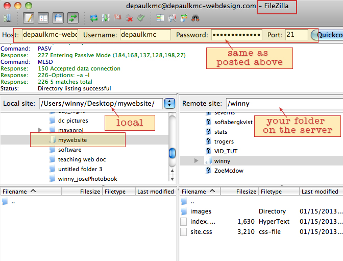
Task: Click the Host input field
Action: pyautogui.click(x=50, y=35)
